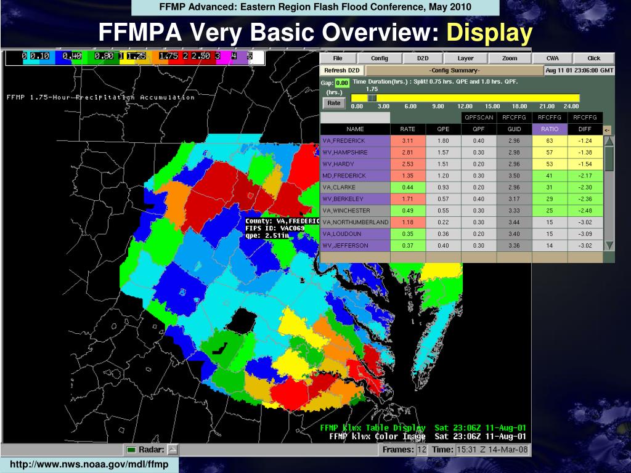Click the QPFSCAN column group header
Screen dimensions: 631x473
(x=478, y=118)
